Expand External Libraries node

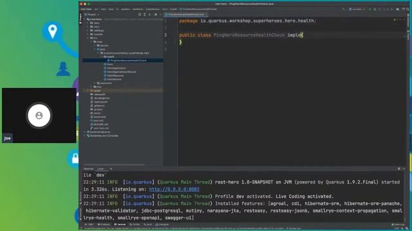[85, 132]
